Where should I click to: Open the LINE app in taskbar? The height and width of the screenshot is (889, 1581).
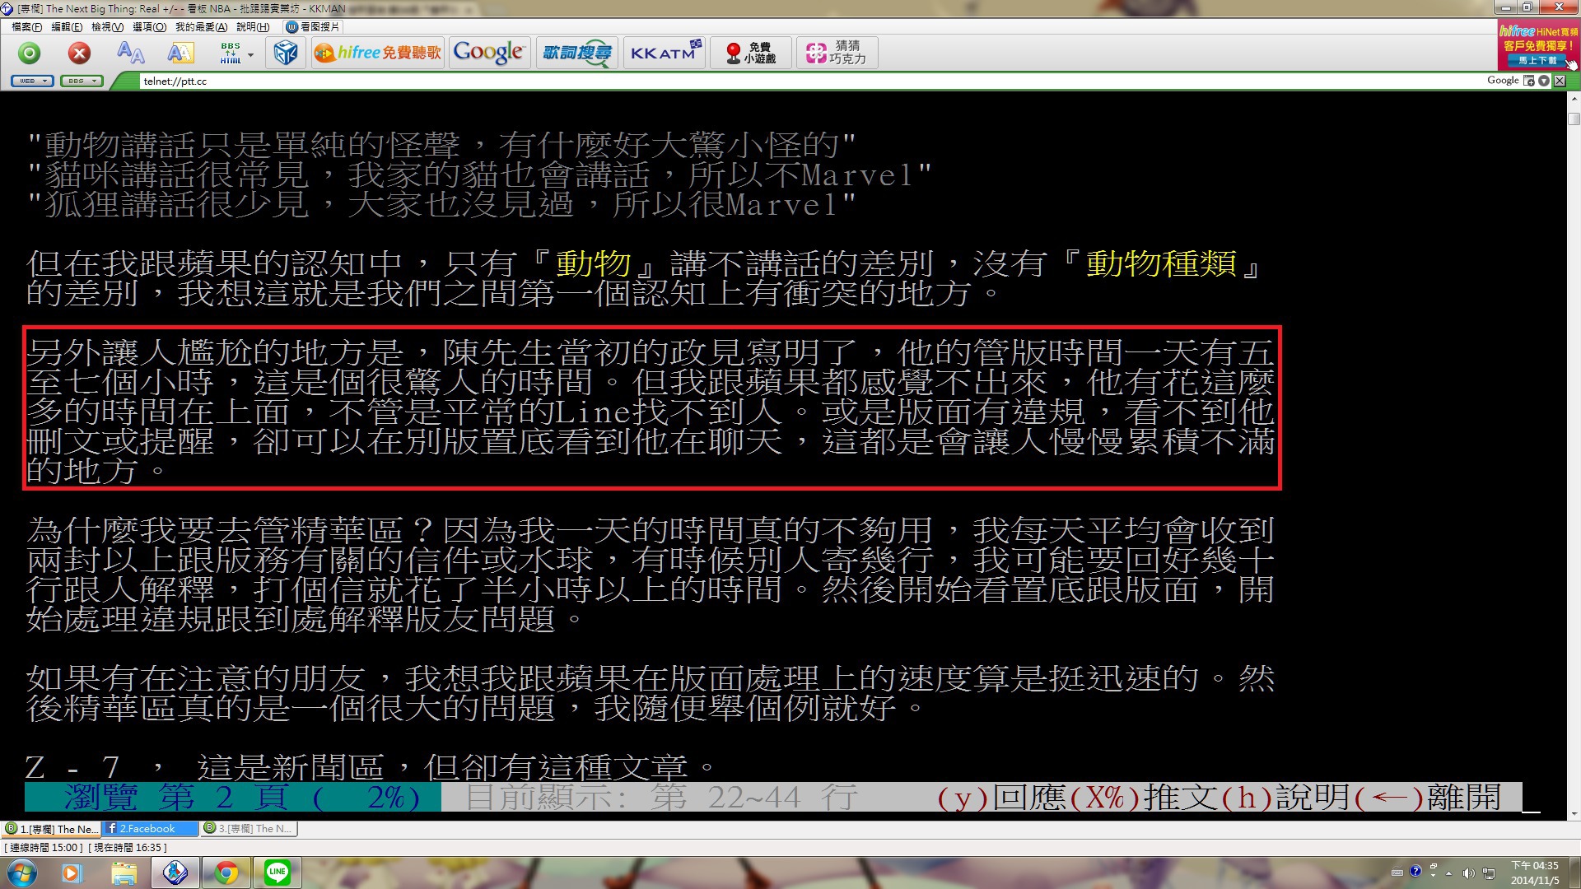pyautogui.click(x=277, y=873)
